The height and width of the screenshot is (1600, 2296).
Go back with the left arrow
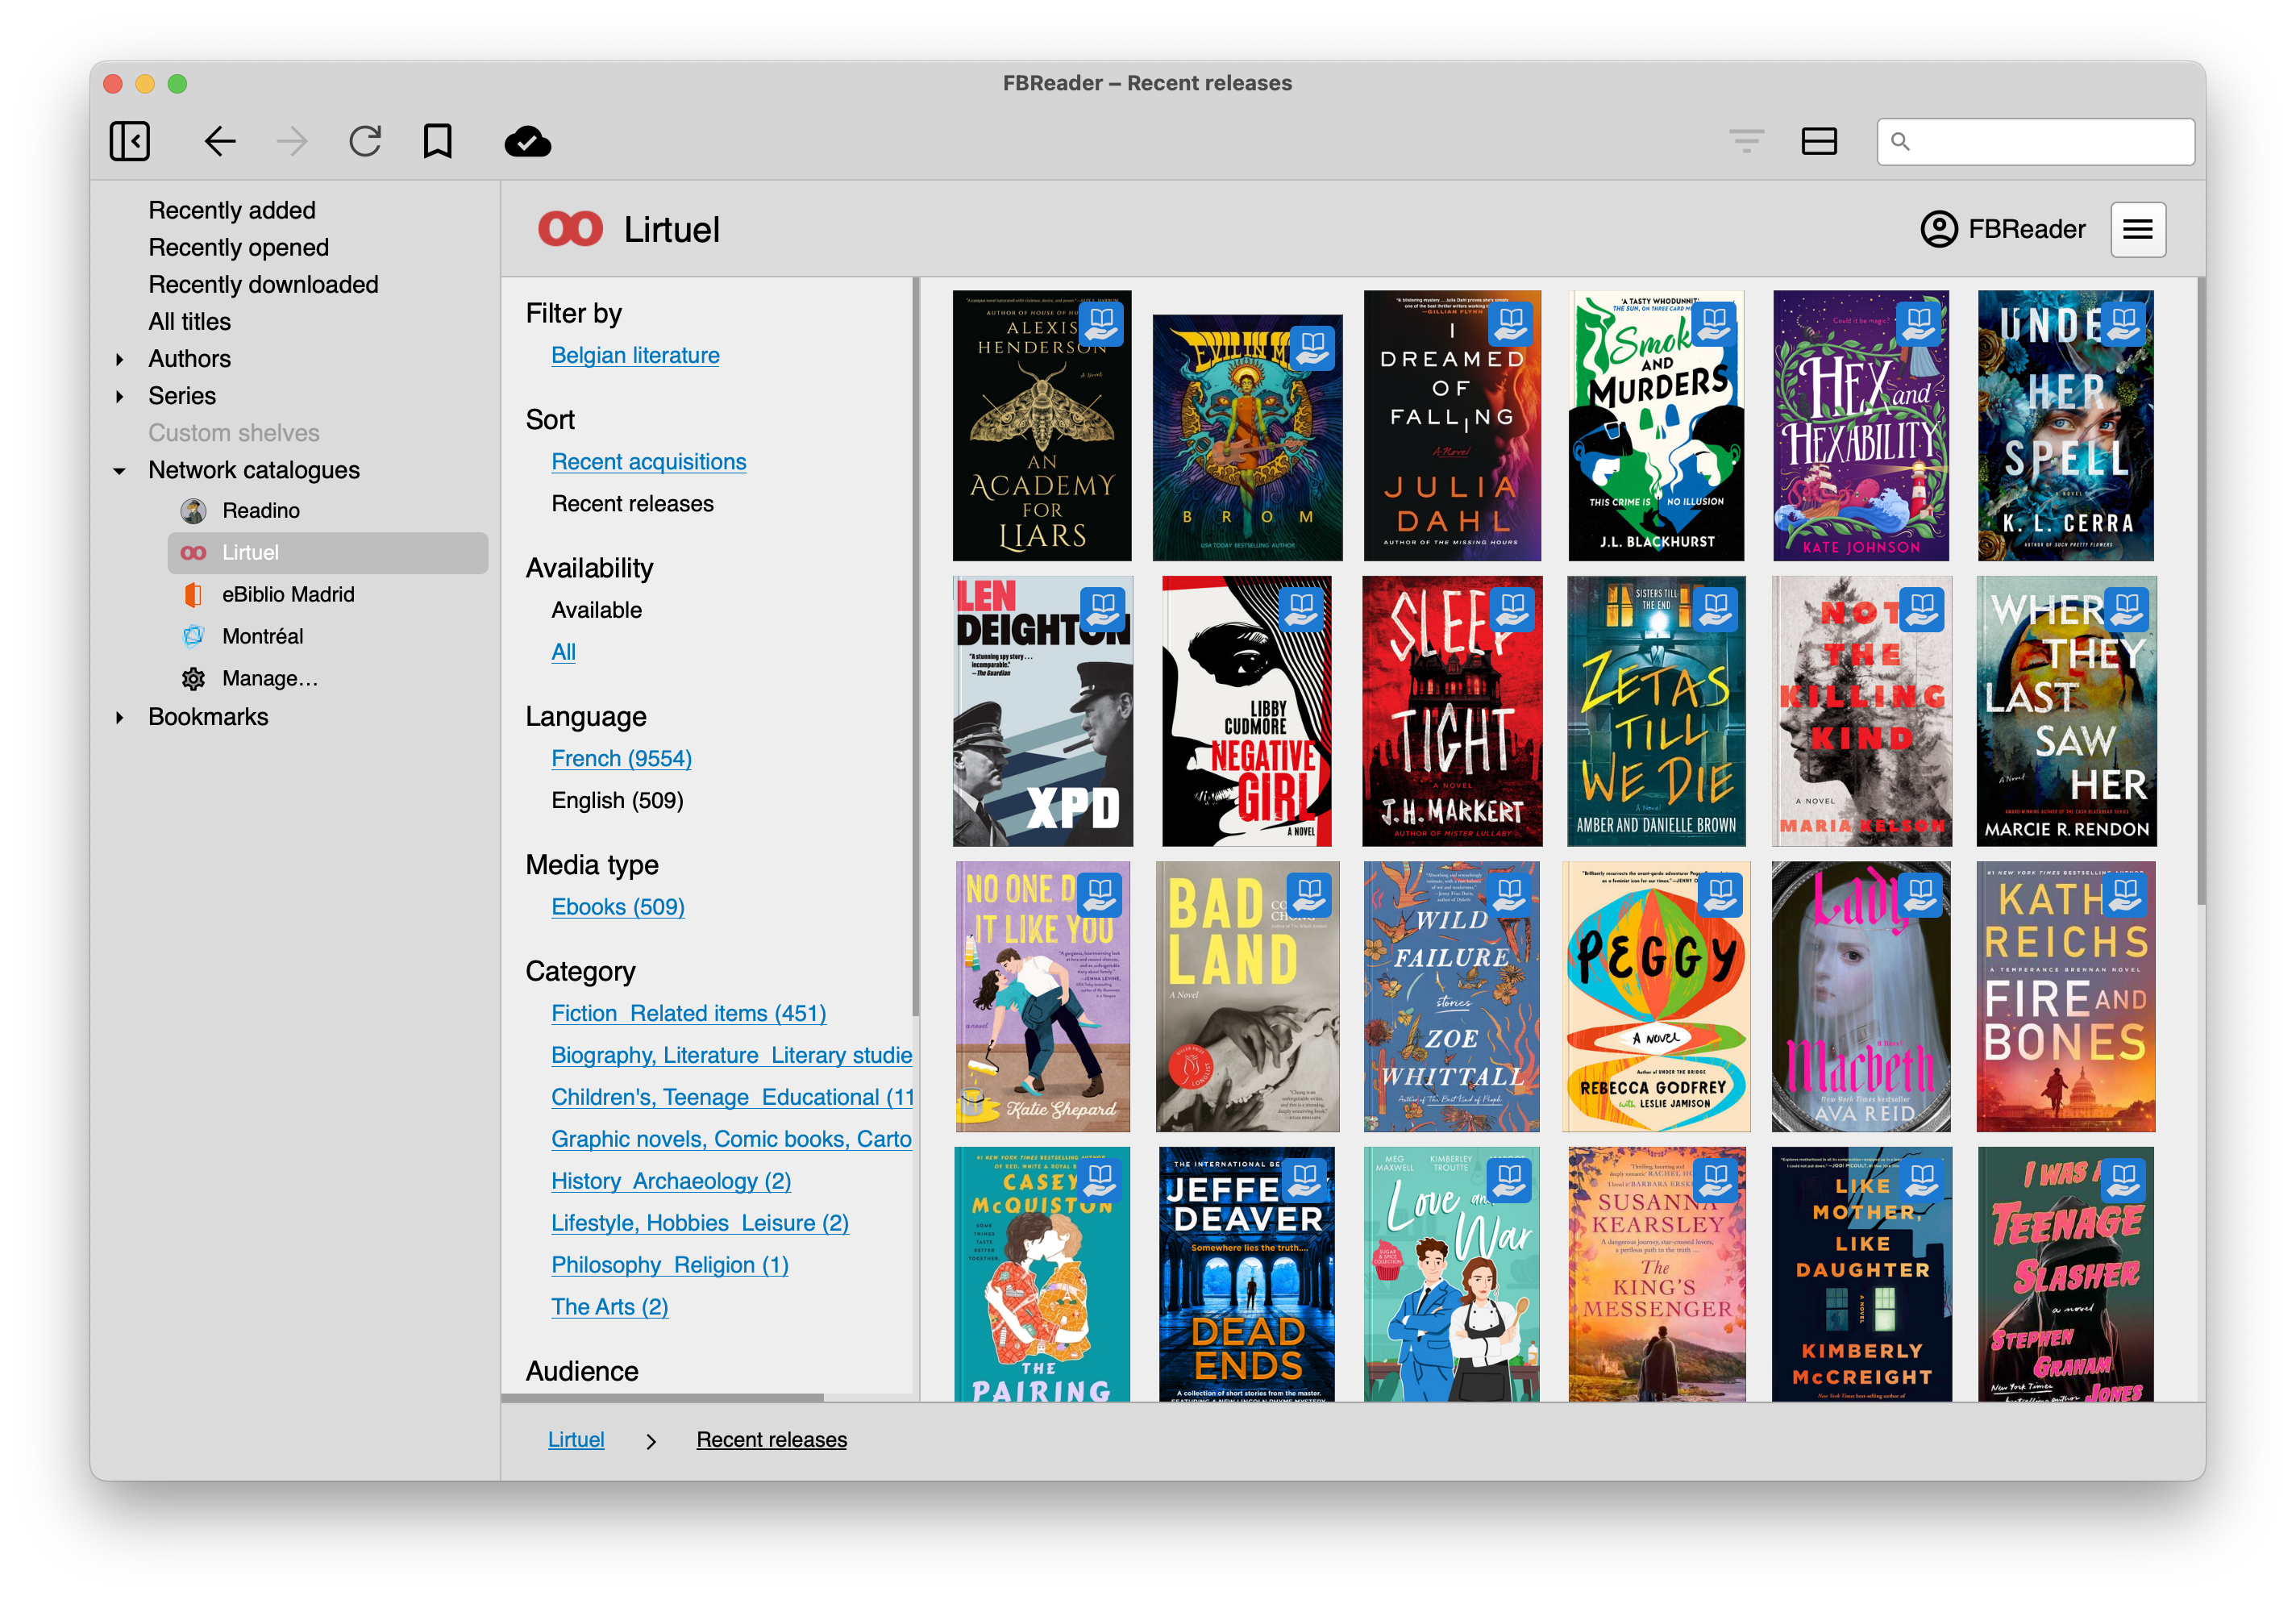click(x=219, y=141)
